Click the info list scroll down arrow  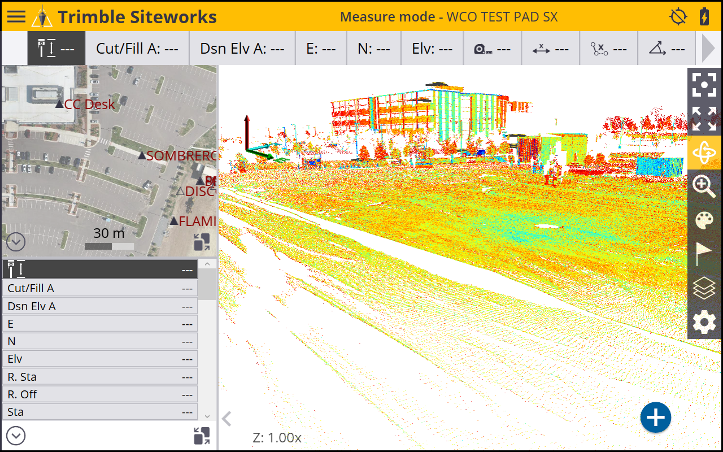[x=207, y=416]
